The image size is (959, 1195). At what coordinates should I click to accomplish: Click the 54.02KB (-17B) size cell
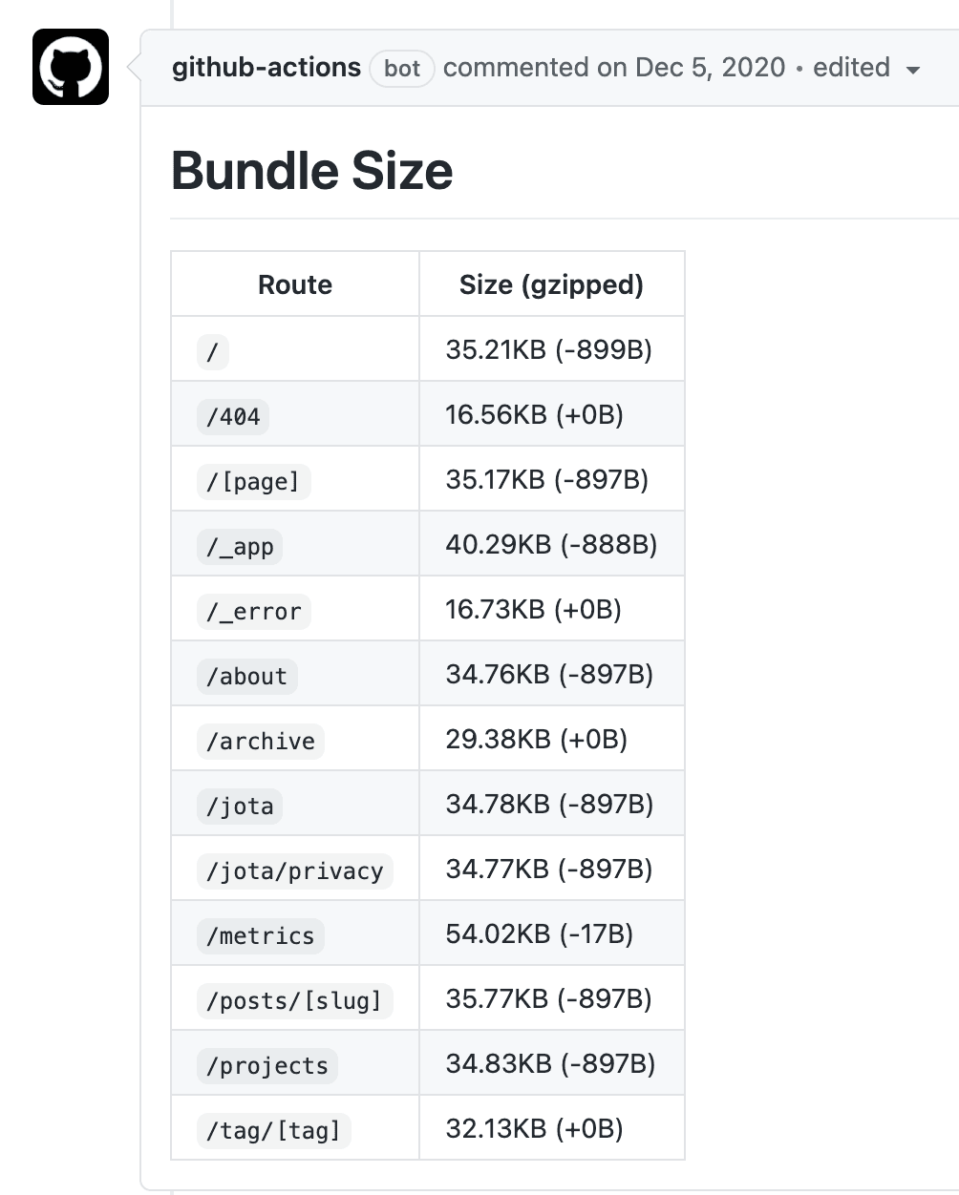tap(540, 934)
